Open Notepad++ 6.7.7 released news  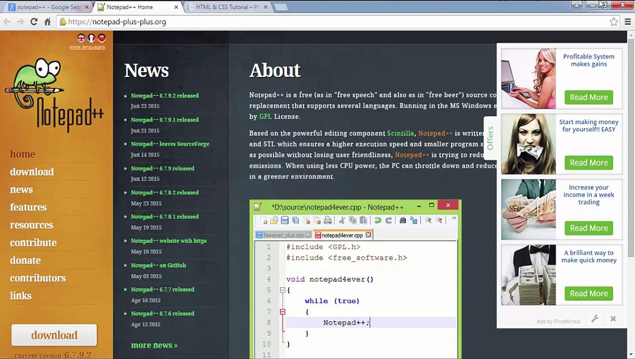pos(163,290)
